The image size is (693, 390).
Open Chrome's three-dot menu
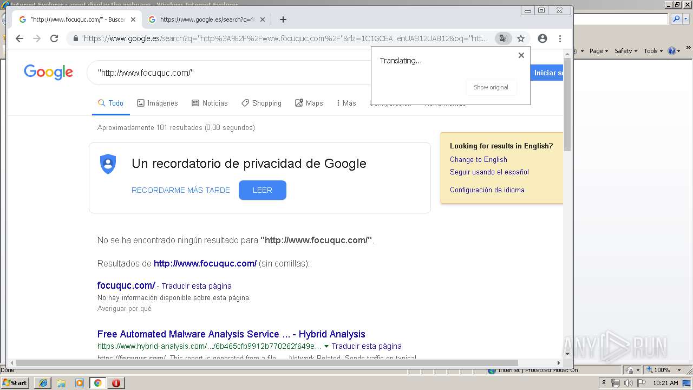click(x=560, y=38)
